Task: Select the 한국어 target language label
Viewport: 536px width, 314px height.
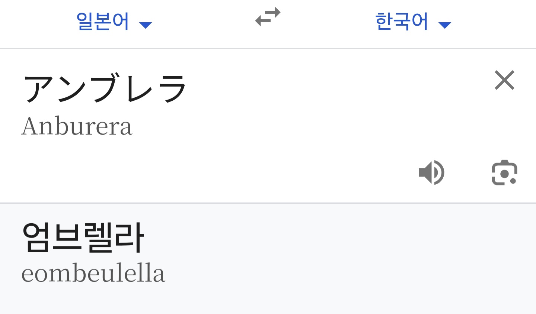Action: 402,22
